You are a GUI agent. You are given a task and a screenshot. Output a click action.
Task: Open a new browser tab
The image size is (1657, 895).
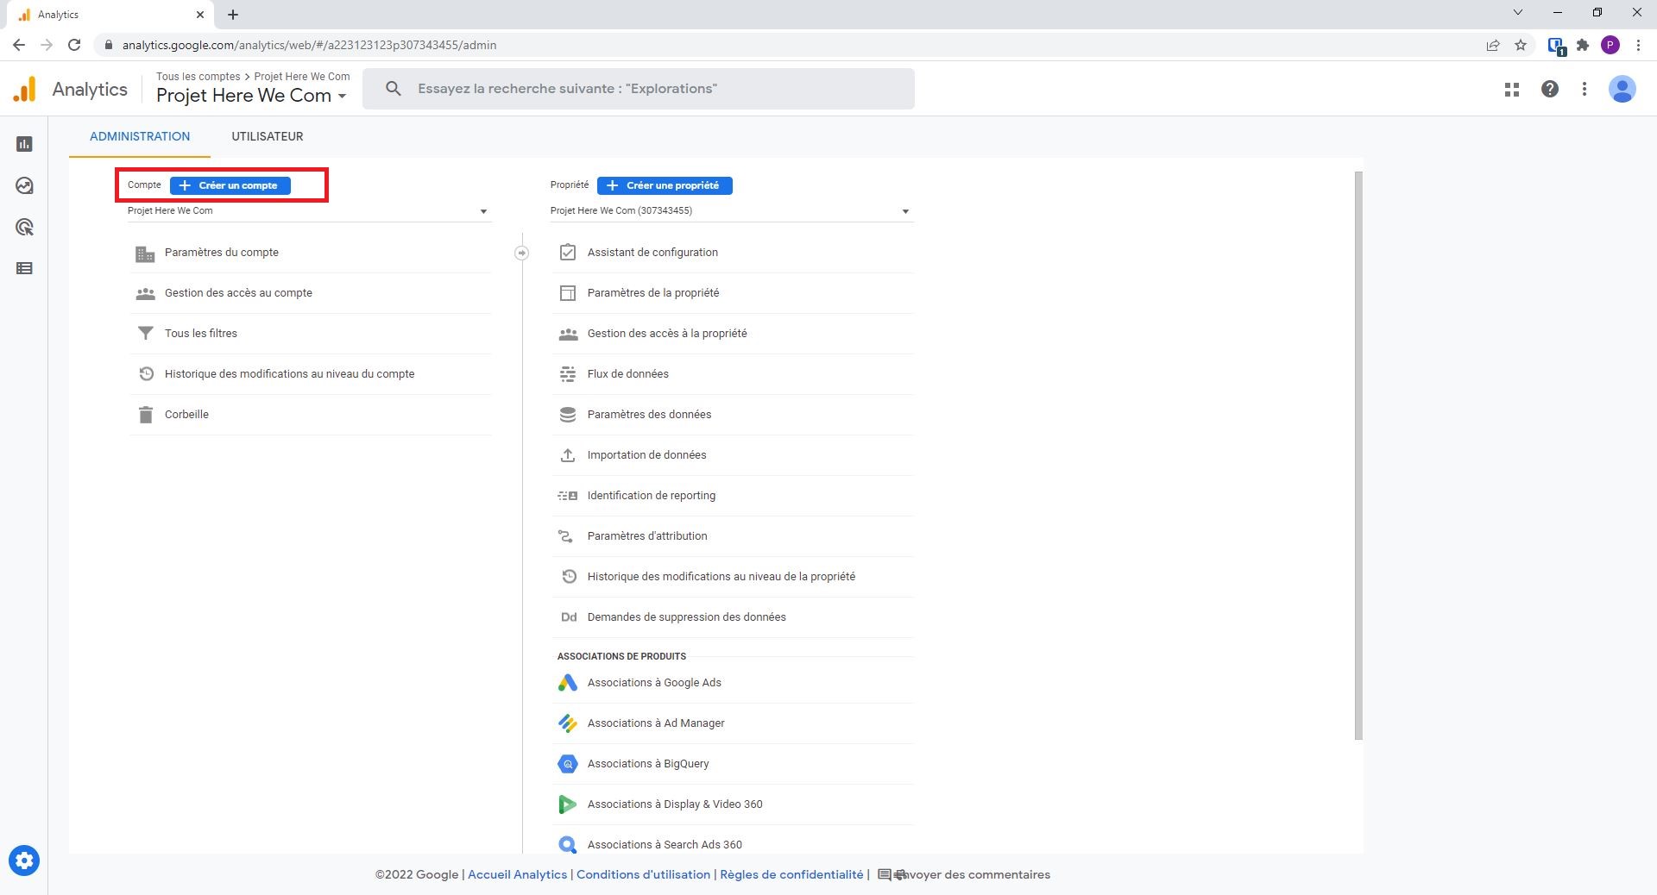point(233,15)
